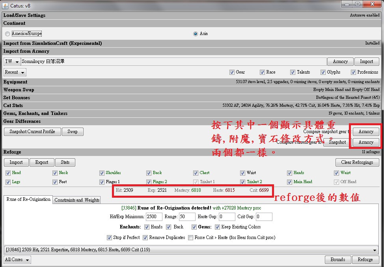Toggle the Finger 2 slot checkbox
This screenshot has width=384, height=267.
[x=149, y=182]
